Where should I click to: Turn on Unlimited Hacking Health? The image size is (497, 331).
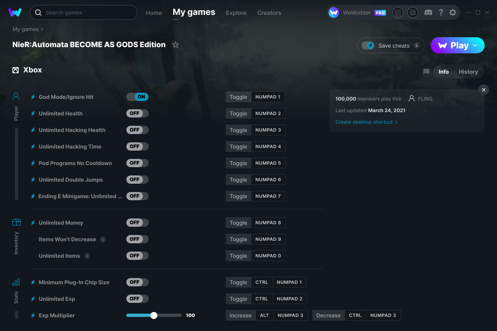coord(138,130)
